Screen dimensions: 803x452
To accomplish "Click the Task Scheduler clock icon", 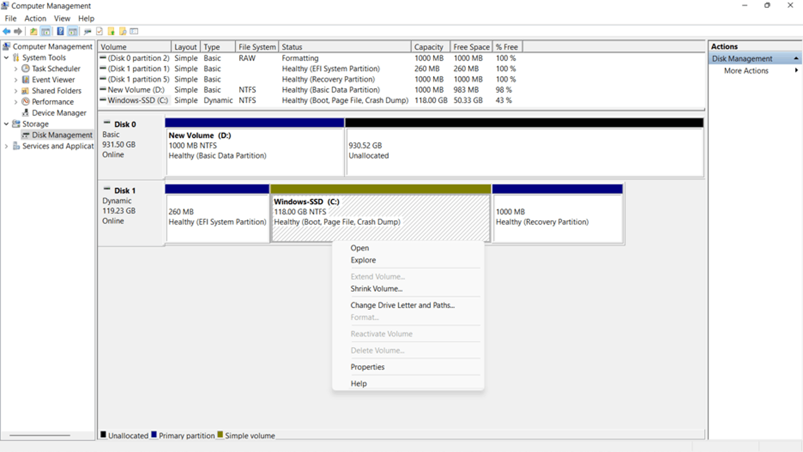I will 25,69.
